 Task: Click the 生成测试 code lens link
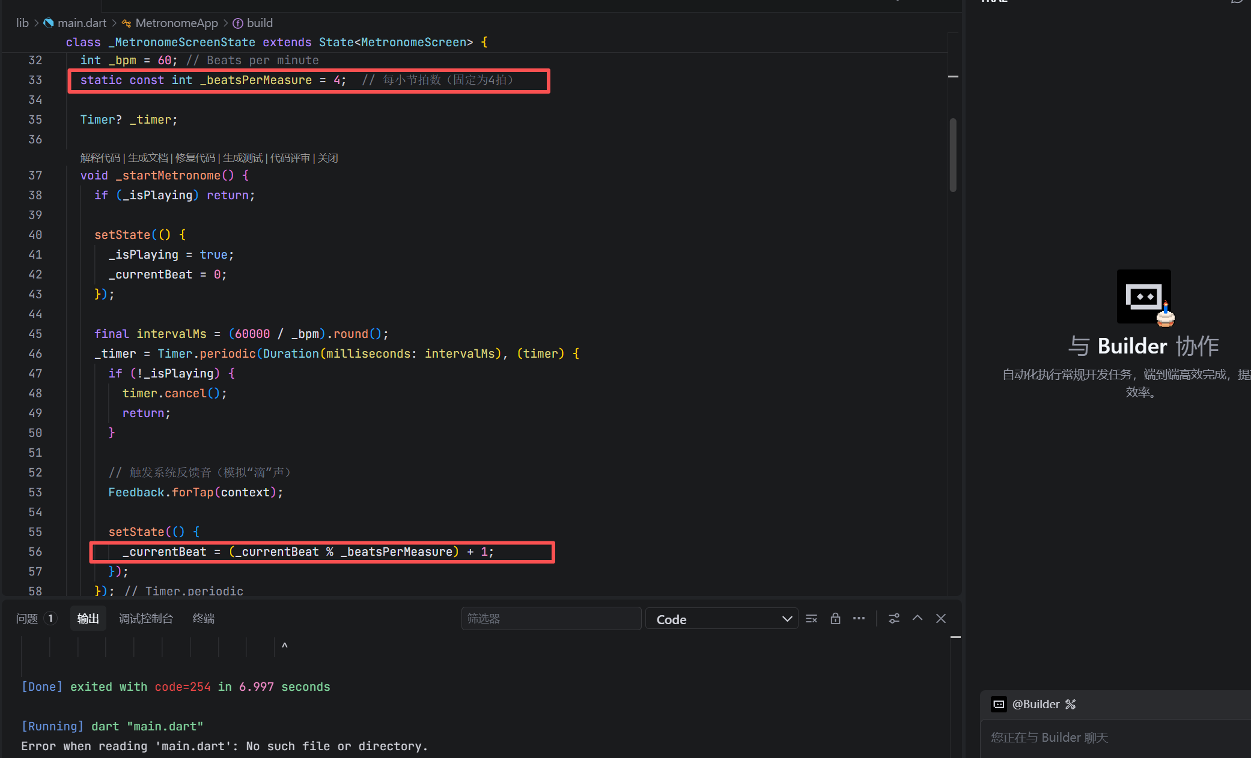(243, 158)
